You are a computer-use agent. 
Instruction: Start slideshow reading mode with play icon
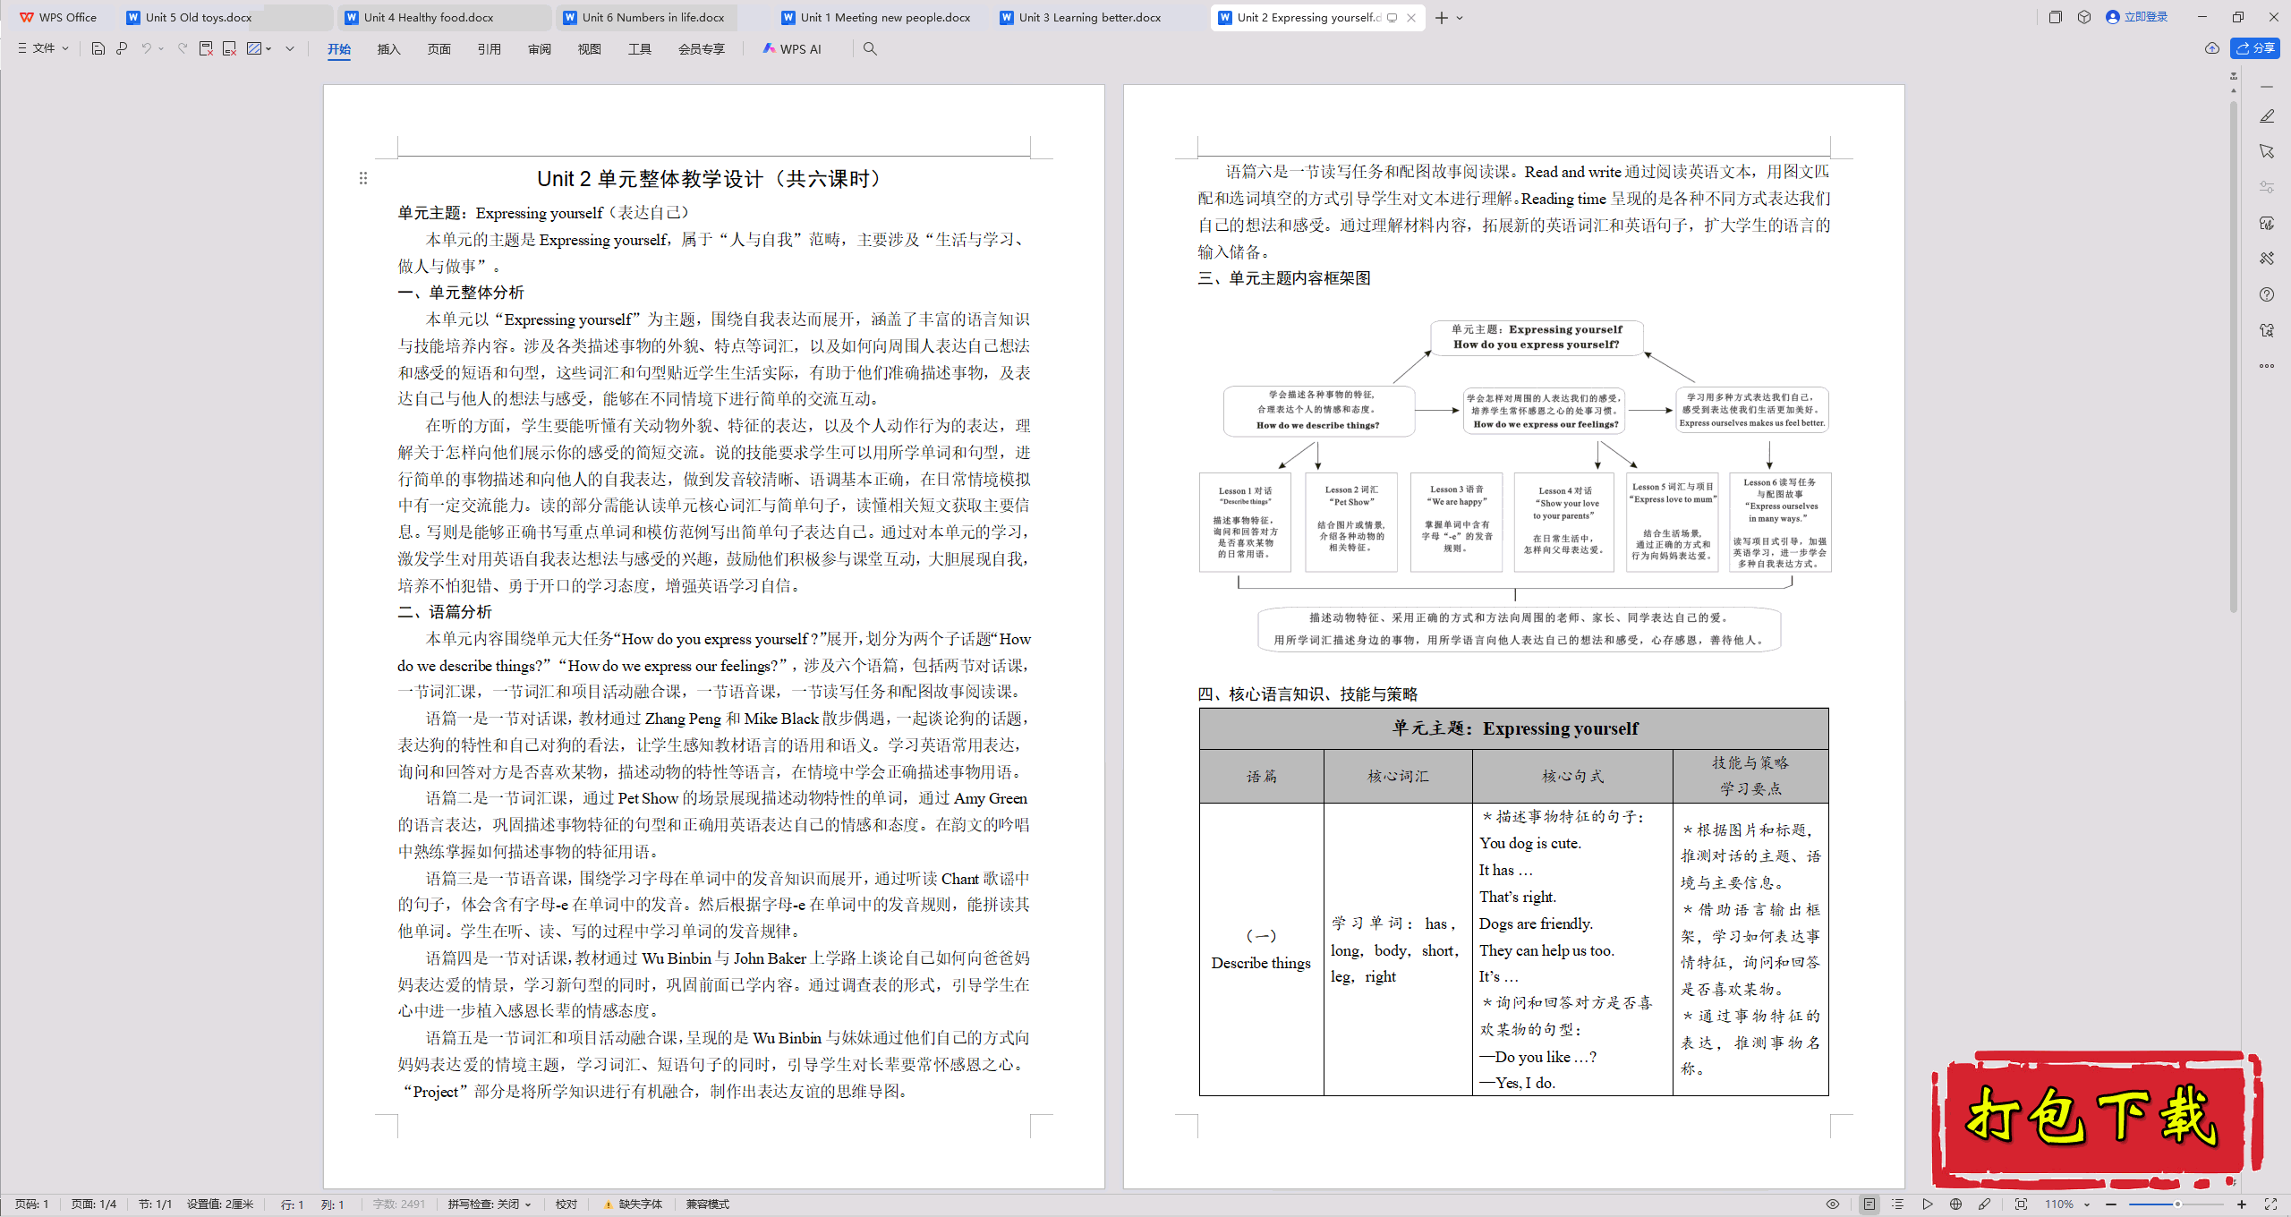(1927, 1204)
